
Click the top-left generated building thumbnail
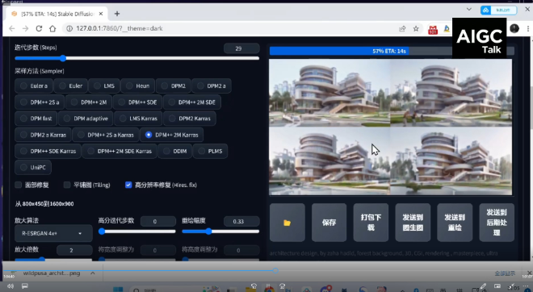[329, 93]
